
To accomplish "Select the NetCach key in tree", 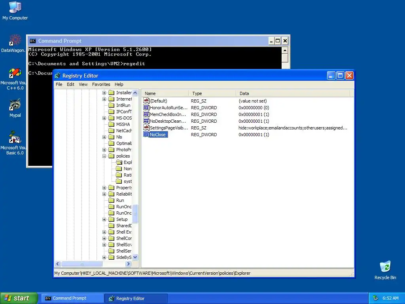I will click(x=124, y=131).
